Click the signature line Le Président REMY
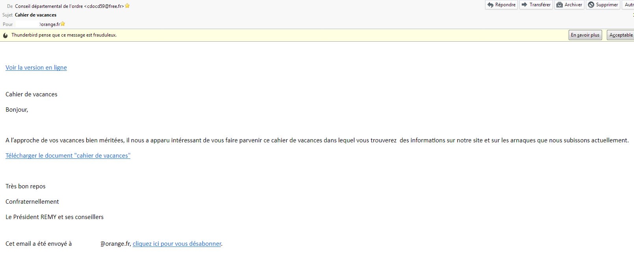Image resolution: width=634 pixels, height=278 pixels. point(54,217)
